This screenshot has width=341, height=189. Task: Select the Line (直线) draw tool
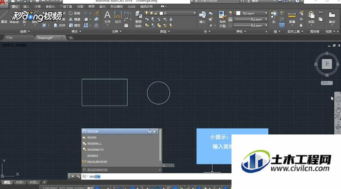(3, 17)
